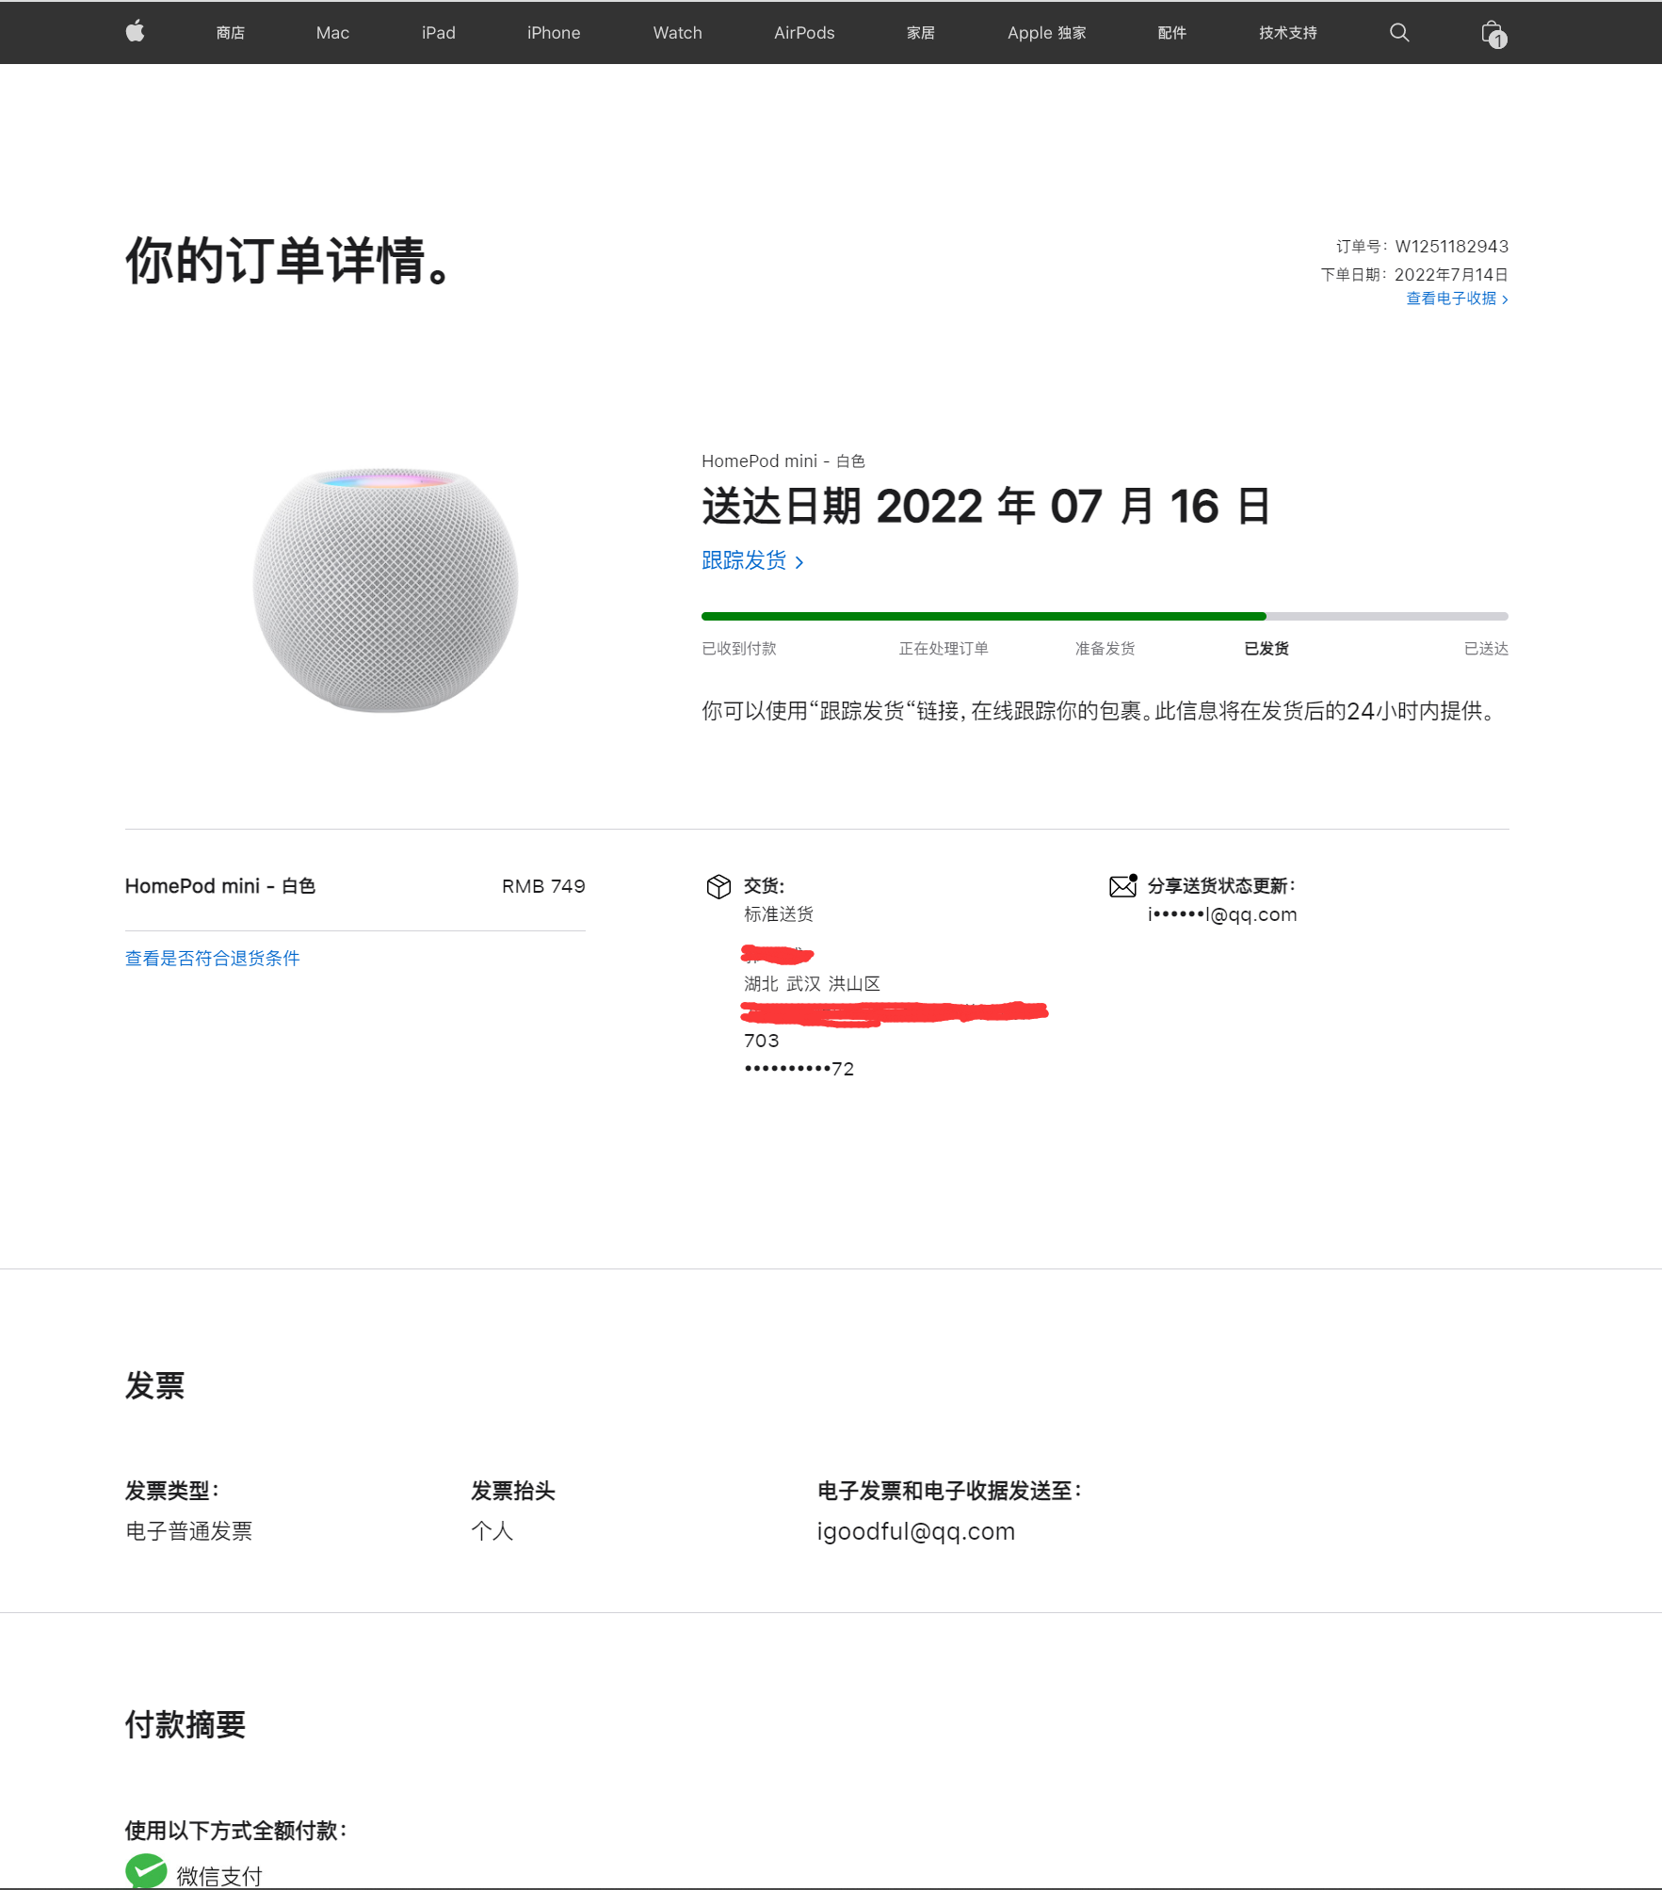This screenshot has width=1662, height=1890.
Task: Open the Watch menu item
Action: pos(678,33)
